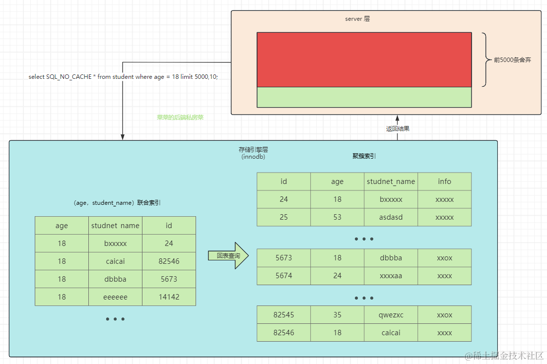The width and height of the screenshot is (547, 364).
Task: Click the 'id' header in the joint index table
Action: pyautogui.click(x=169, y=226)
